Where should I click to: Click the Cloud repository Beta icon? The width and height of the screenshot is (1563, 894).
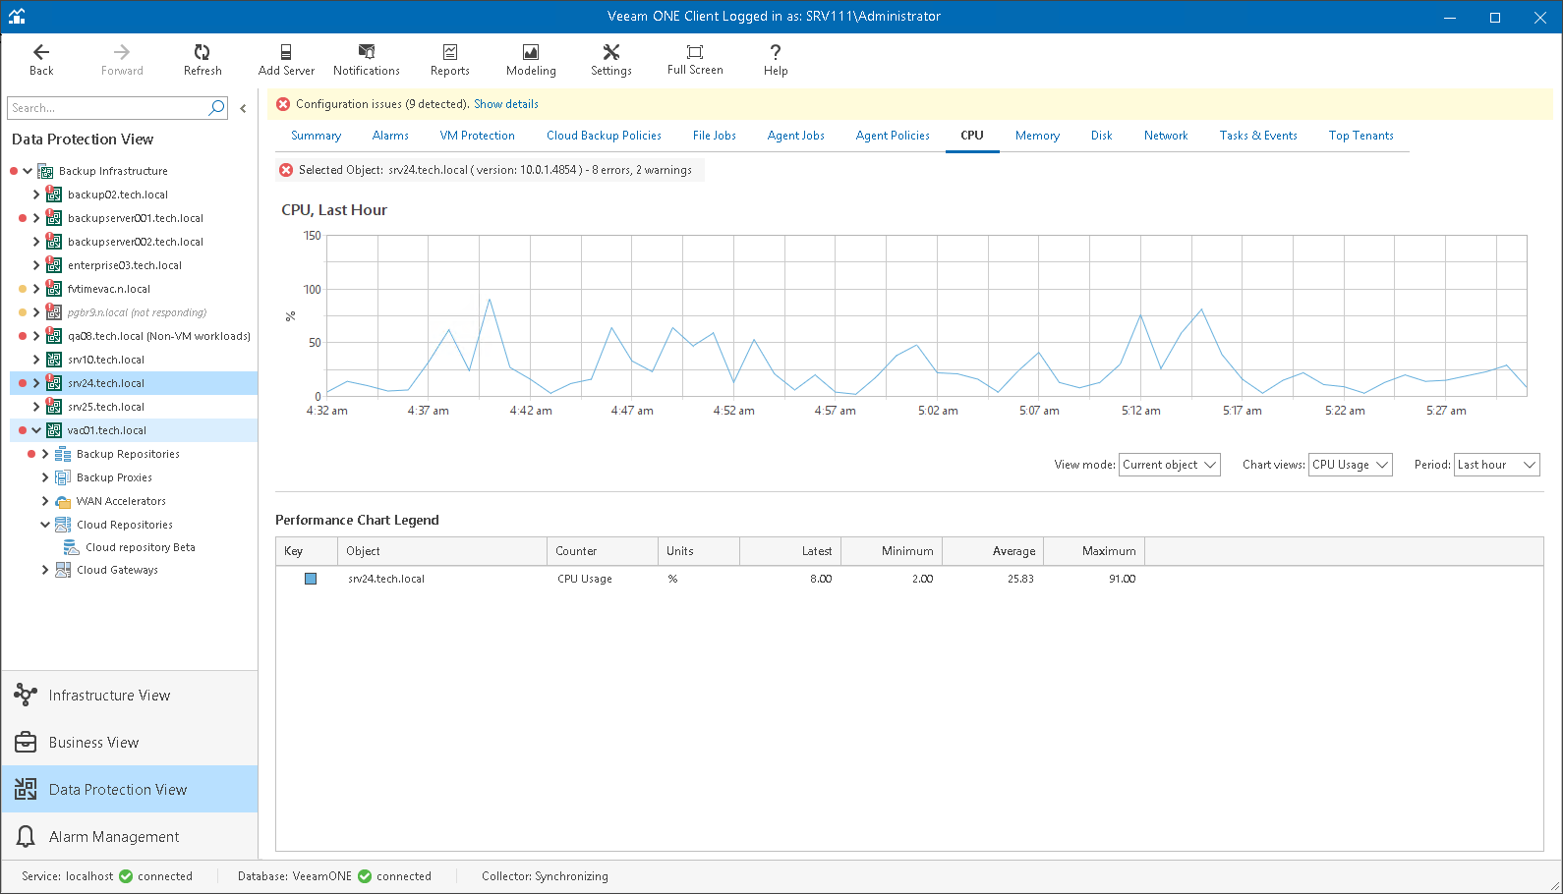[x=72, y=547]
